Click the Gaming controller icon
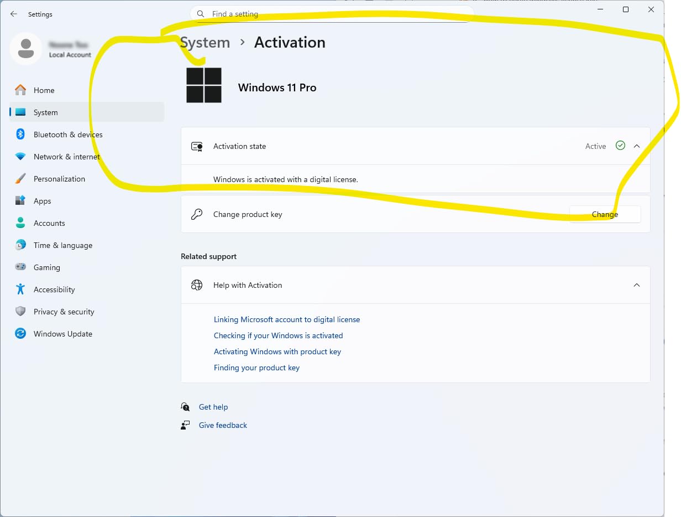The width and height of the screenshot is (681, 517). (x=20, y=267)
